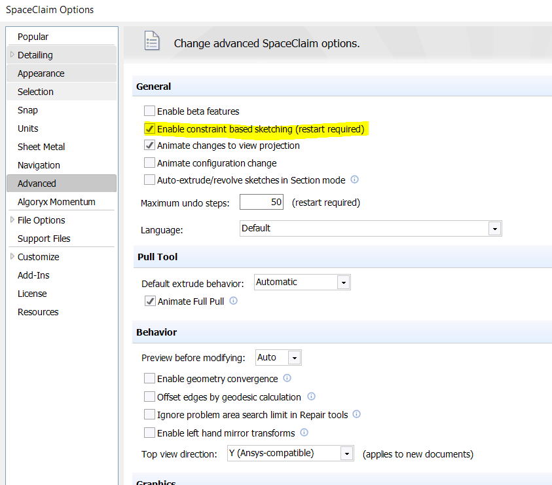The height and width of the screenshot is (485, 552).
Task: Open Top view direction dropdown
Action: click(346, 454)
